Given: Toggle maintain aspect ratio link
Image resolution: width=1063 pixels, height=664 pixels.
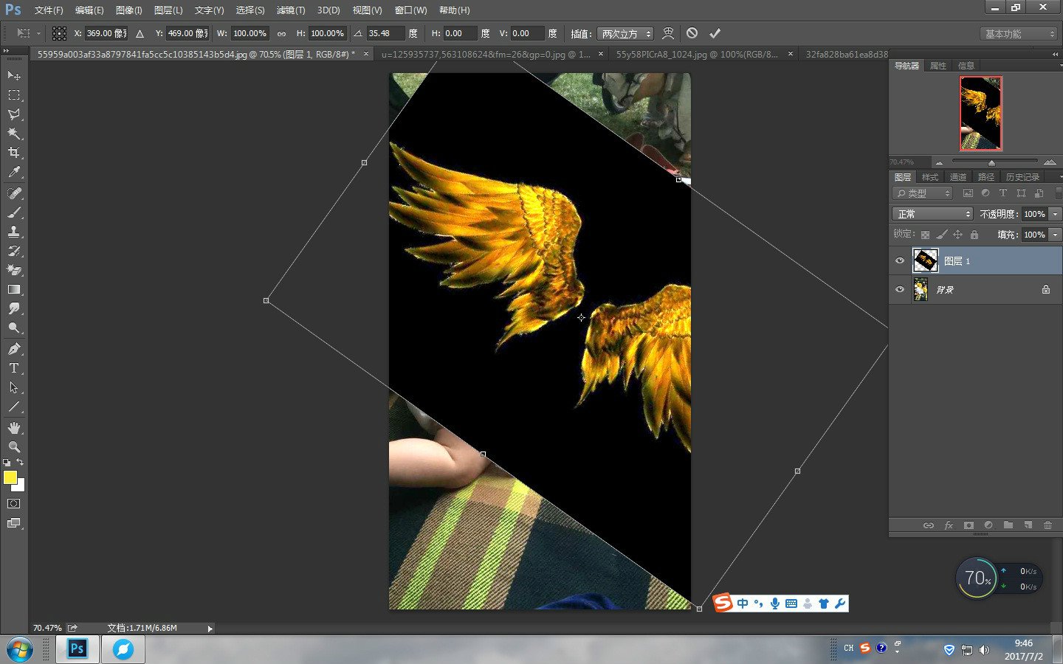Looking at the screenshot, I should (x=281, y=33).
